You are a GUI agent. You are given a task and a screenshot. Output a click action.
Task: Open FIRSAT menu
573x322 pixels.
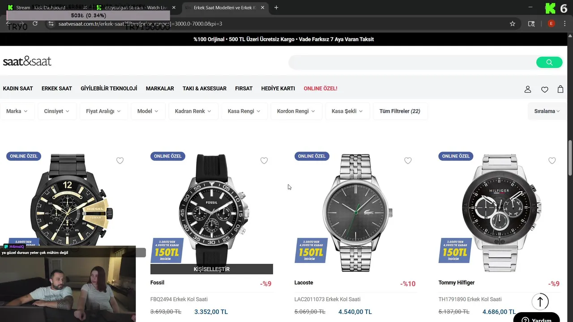(244, 89)
